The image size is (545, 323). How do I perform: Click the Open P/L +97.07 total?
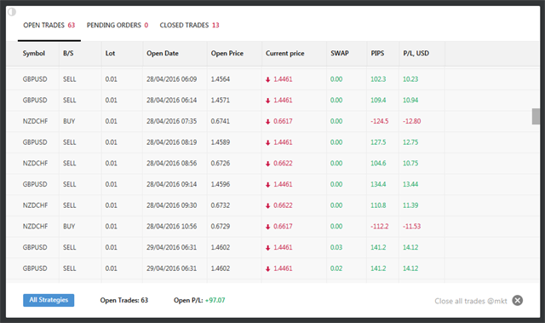[199, 300]
